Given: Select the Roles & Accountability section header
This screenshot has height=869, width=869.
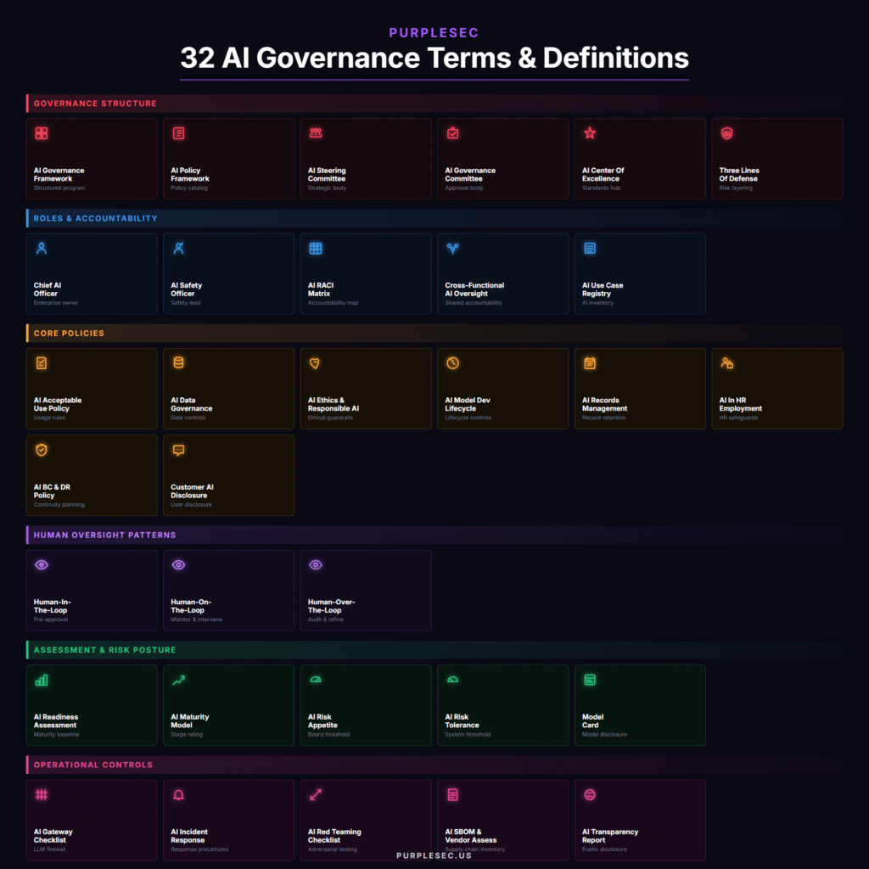Looking at the screenshot, I should pyautogui.click(x=434, y=218).
